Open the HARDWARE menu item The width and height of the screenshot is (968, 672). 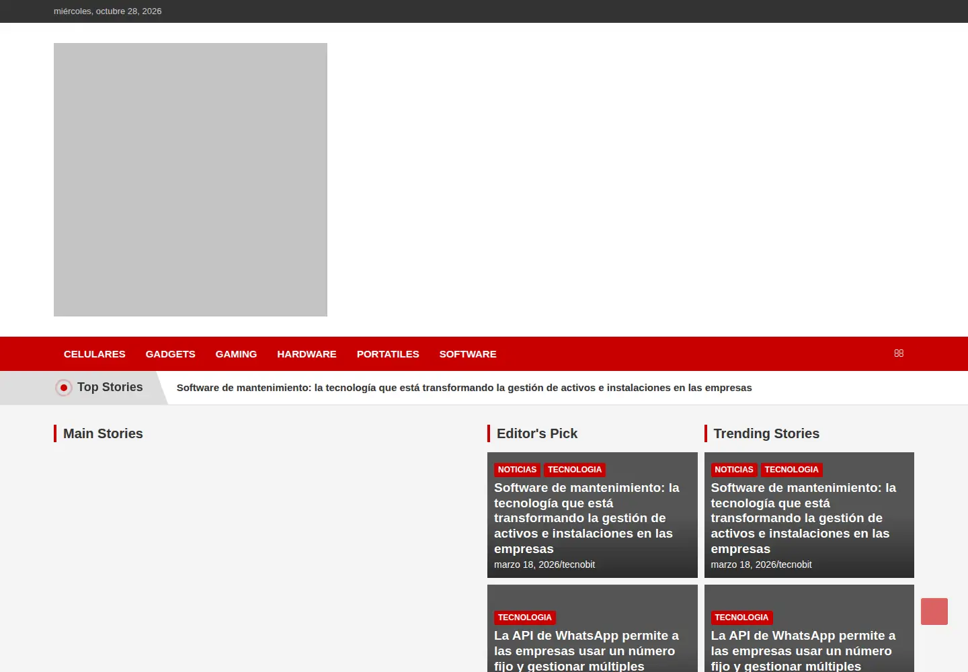tap(307, 354)
